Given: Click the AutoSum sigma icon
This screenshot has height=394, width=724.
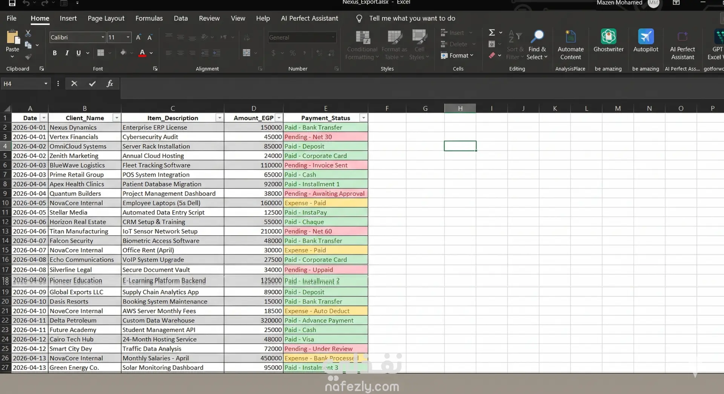Looking at the screenshot, I should 492,33.
